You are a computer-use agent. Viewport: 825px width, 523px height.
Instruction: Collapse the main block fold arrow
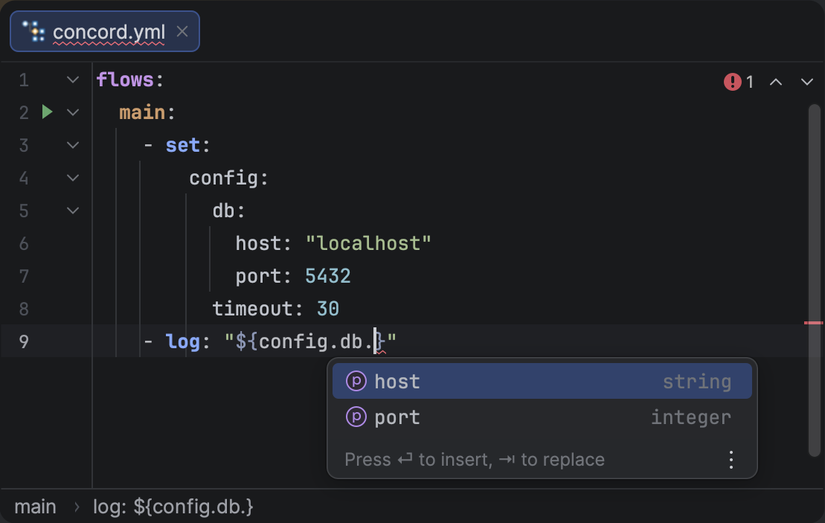coord(72,112)
